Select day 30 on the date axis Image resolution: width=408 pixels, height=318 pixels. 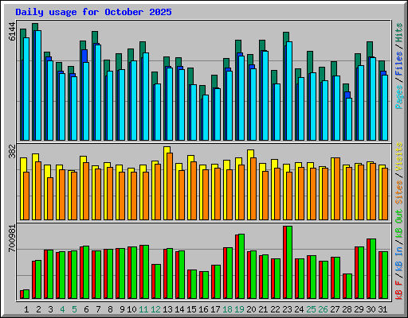tap(371, 309)
